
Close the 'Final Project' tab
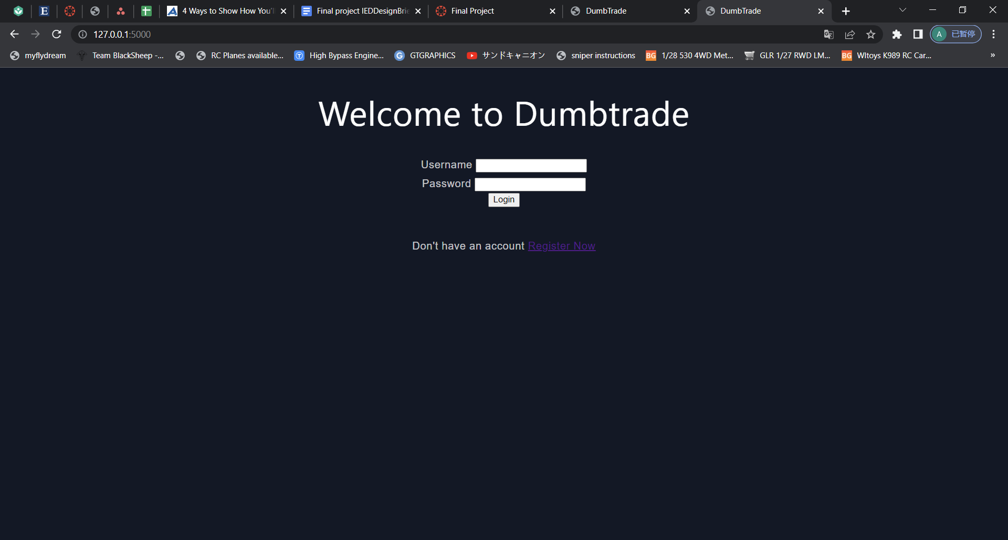click(552, 11)
